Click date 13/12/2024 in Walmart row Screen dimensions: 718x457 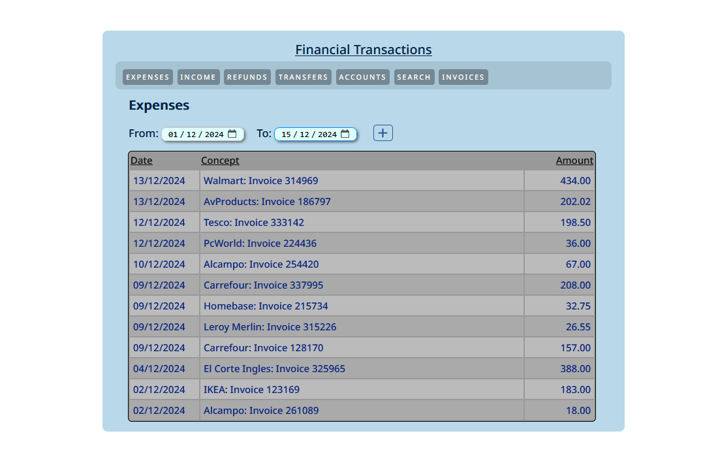tap(159, 180)
